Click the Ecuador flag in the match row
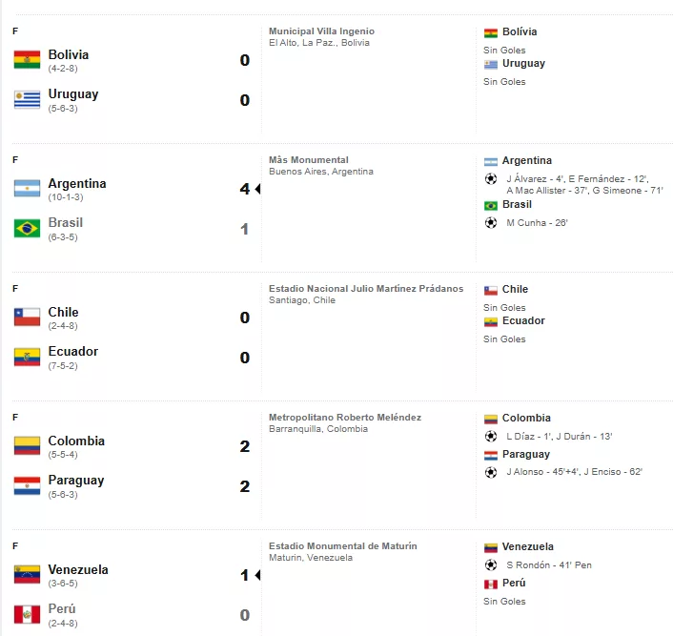 pos(27,357)
